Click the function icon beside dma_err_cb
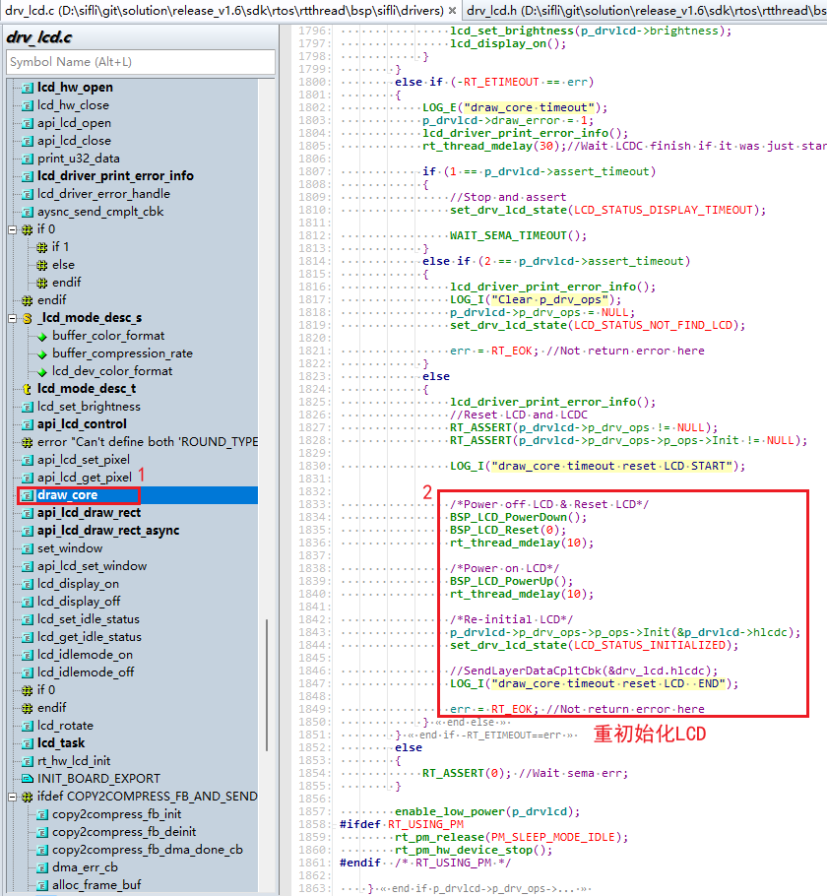The image size is (827, 896). 42,867
